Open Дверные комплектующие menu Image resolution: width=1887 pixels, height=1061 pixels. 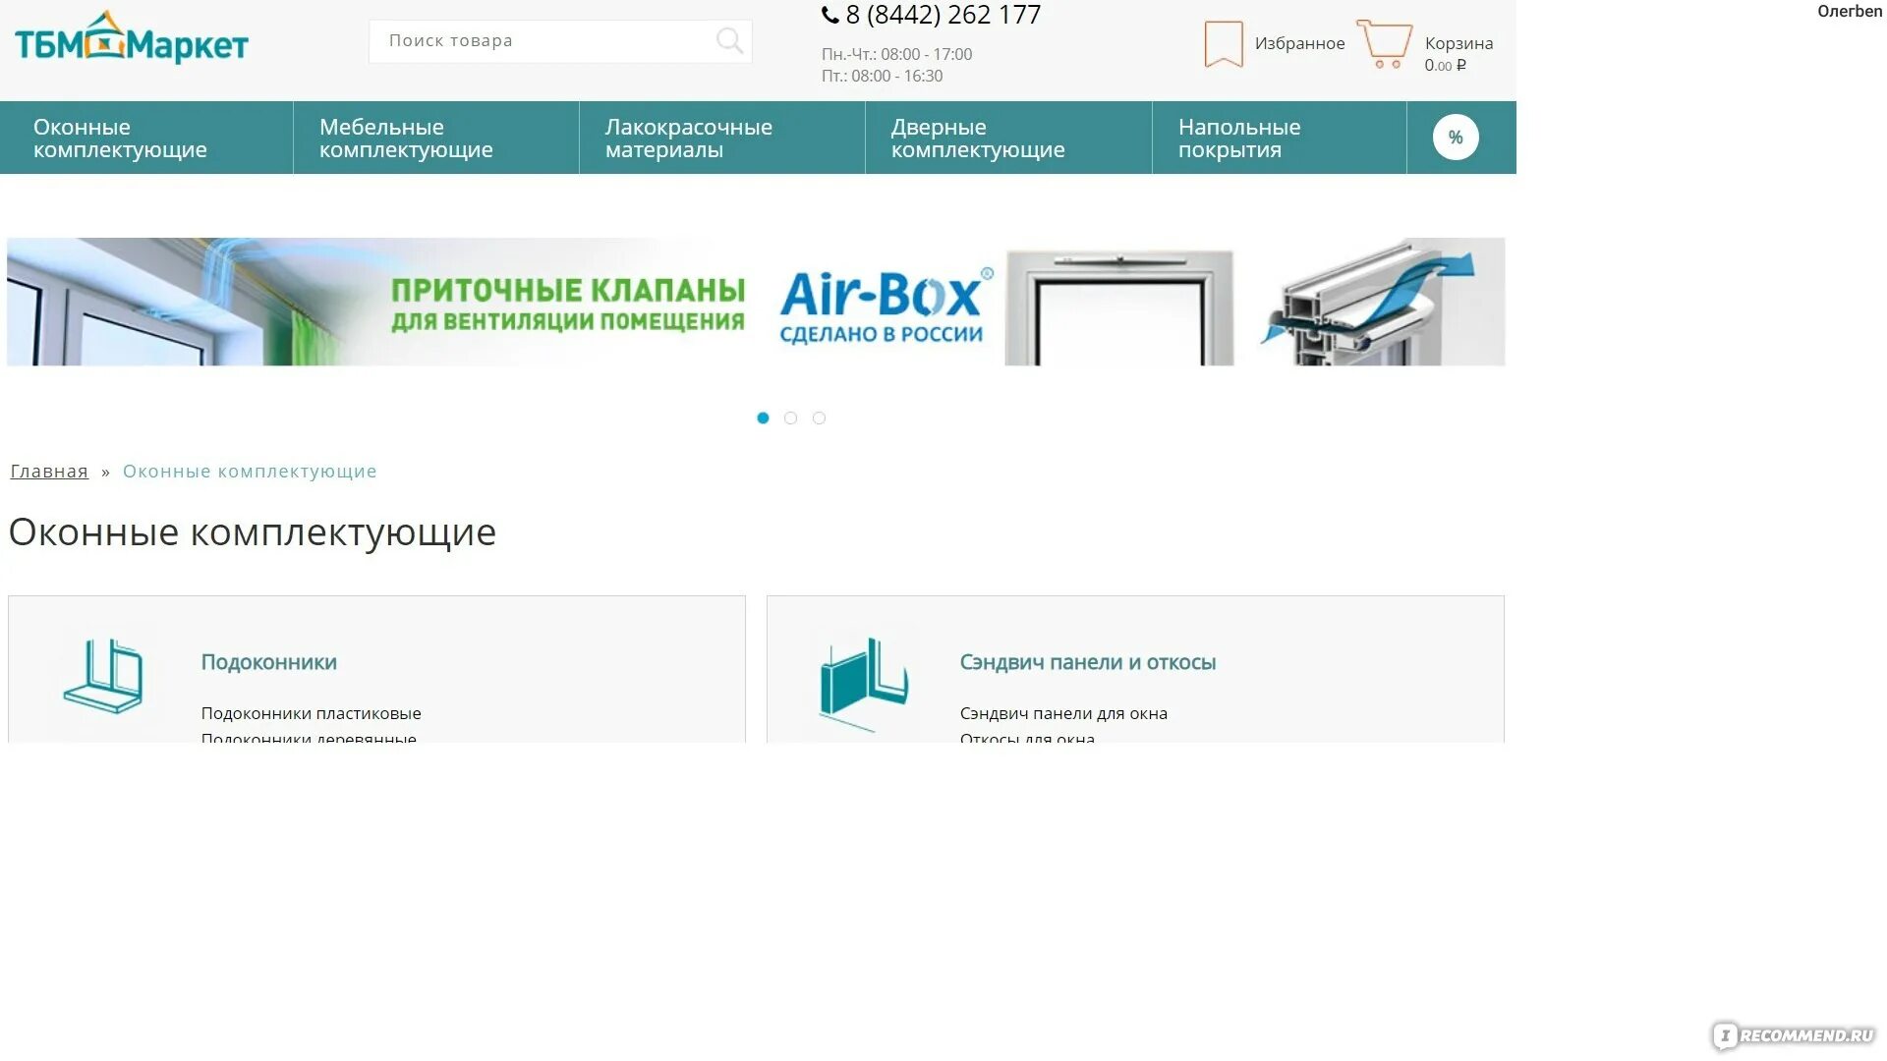(1008, 138)
